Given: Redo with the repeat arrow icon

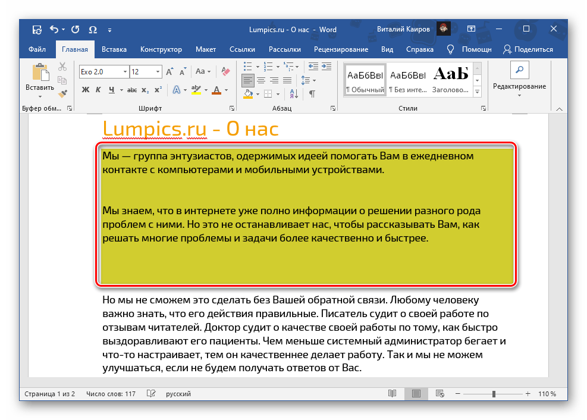Looking at the screenshot, I should [x=76, y=29].
